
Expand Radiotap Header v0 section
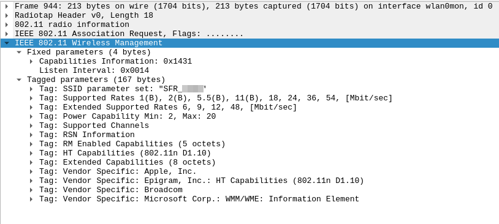pos(7,15)
